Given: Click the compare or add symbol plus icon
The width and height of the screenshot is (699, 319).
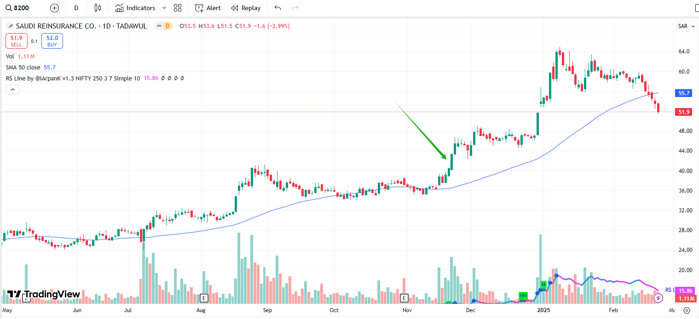Looking at the screenshot, I should (54, 8).
